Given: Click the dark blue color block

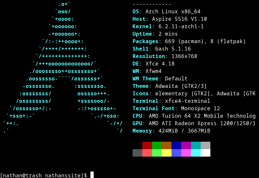Looking at the screenshot, I should coord(176,145).
